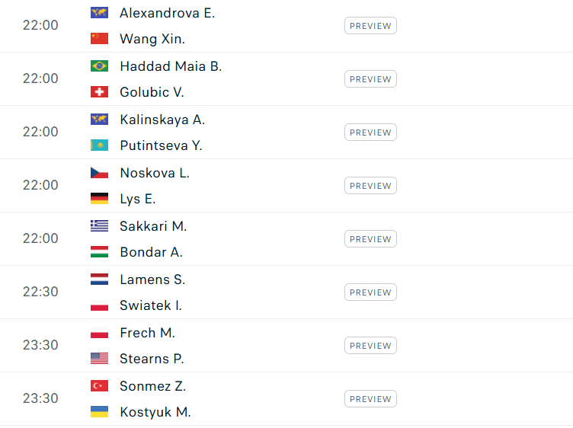Open preview for Lamens vs Swiatek match
The height and width of the screenshot is (428, 573).
pos(370,292)
